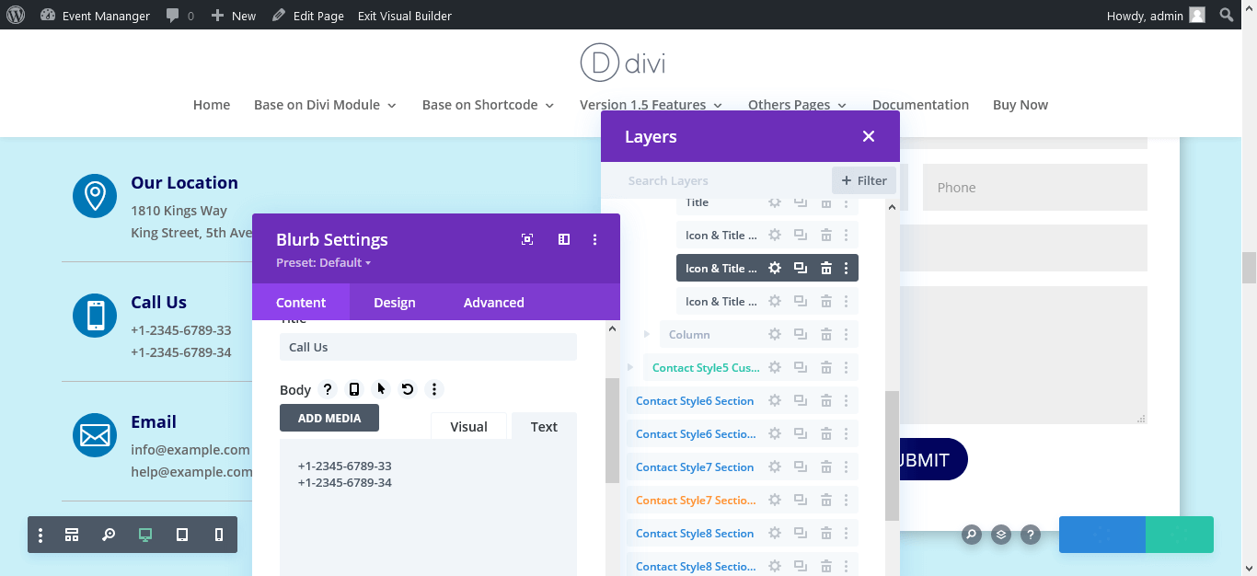Click the ADD MEDIA button
The height and width of the screenshot is (576, 1257).
[x=329, y=418]
